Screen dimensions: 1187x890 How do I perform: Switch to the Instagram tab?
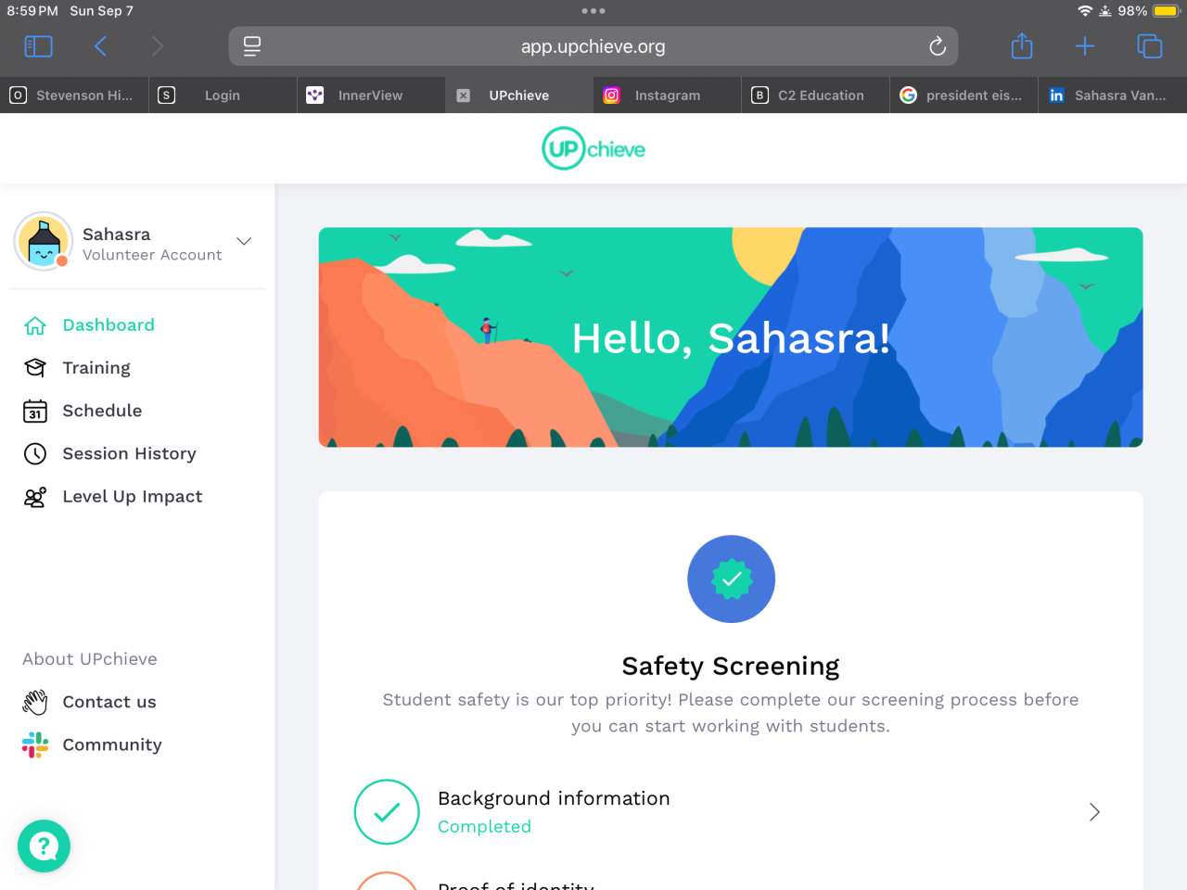[668, 95]
